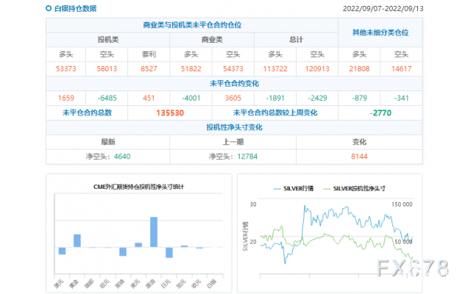Click the icon beside 白银持仓数据 title
The image size is (471, 294).
(49, 9)
